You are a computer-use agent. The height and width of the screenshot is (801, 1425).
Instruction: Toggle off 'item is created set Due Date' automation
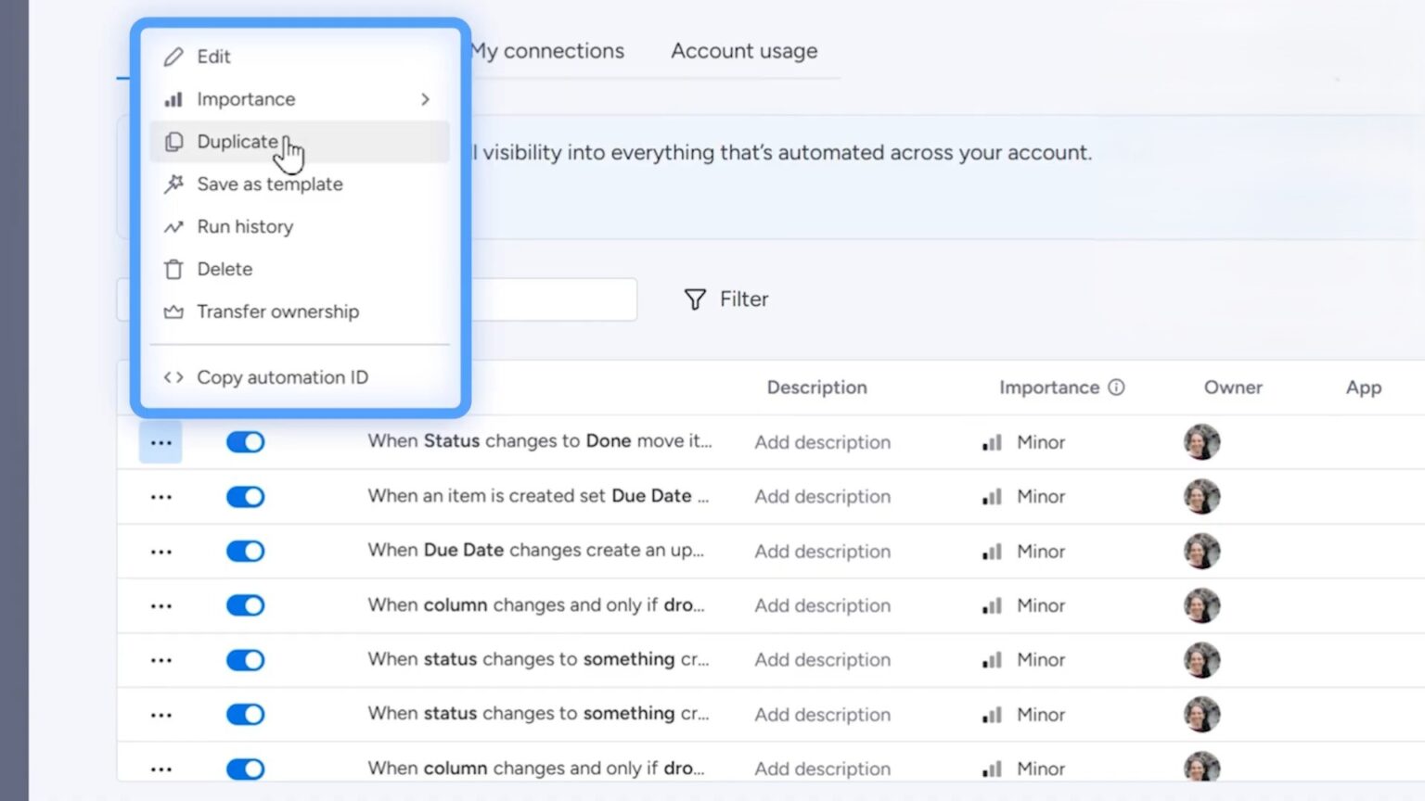[246, 497]
